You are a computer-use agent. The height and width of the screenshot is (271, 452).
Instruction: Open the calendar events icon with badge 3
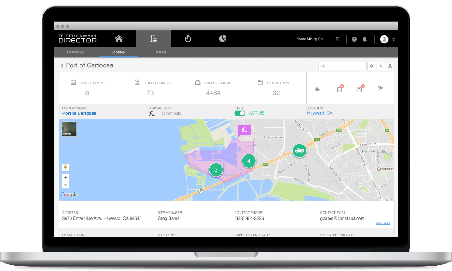tap(359, 89)
